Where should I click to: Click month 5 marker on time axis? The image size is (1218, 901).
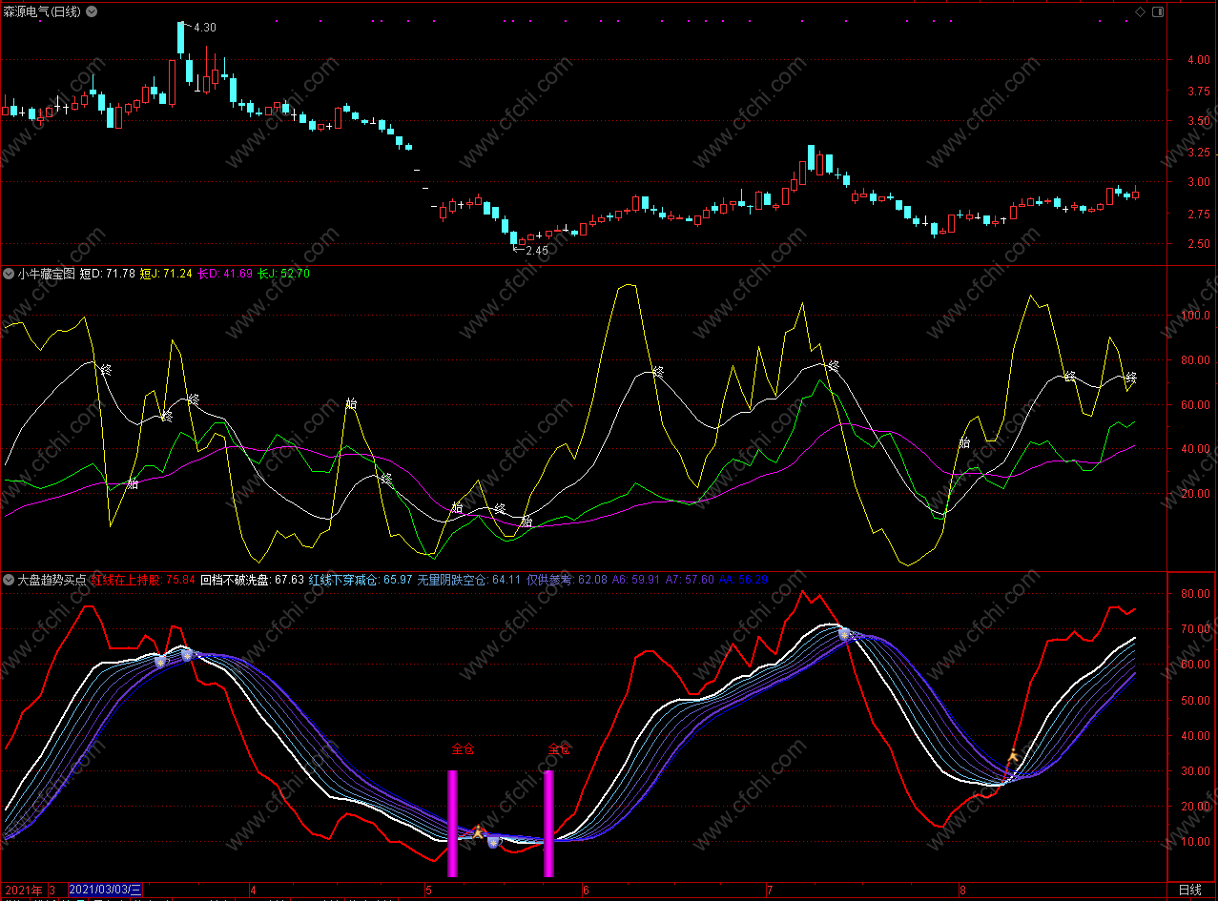(428, 891)
